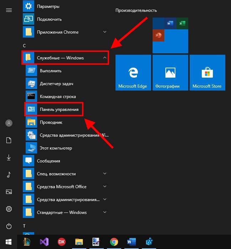This screenshot has width=231, height=249.
Task: Open the Documents icon in Start sidebar
Action: [9, 140]
